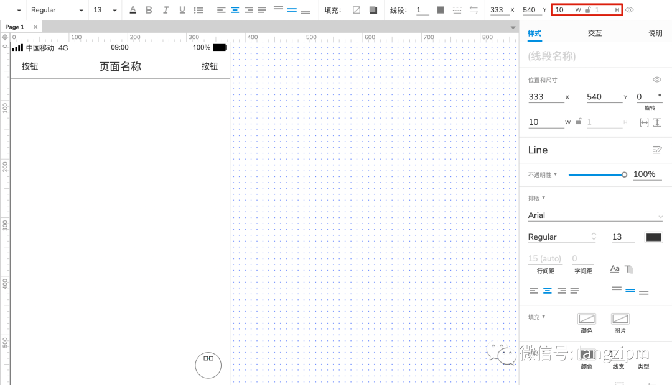The width and height of the screenshot is (672, 385).
Task: Open the text color picker in the toolbar
Action: (133, 10)
